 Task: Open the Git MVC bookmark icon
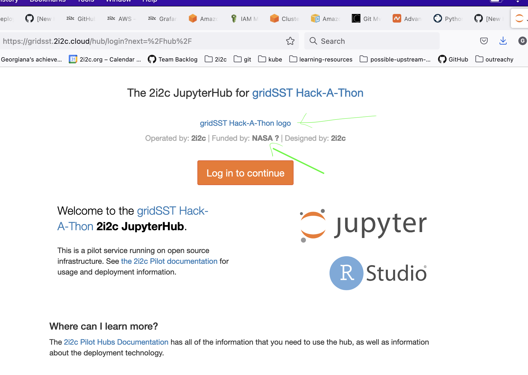tap(356, 19)
